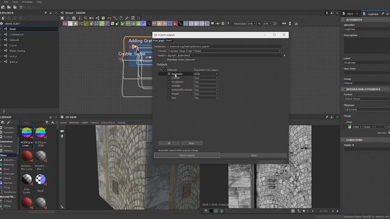The height and width of the screenshot is (219, 390).
Task: Collapse the Material outputs group
Action: [161, 70]
